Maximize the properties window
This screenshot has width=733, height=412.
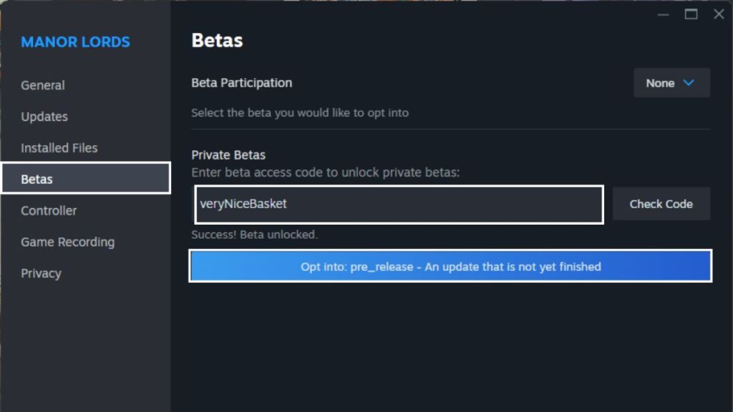[691, 14]
